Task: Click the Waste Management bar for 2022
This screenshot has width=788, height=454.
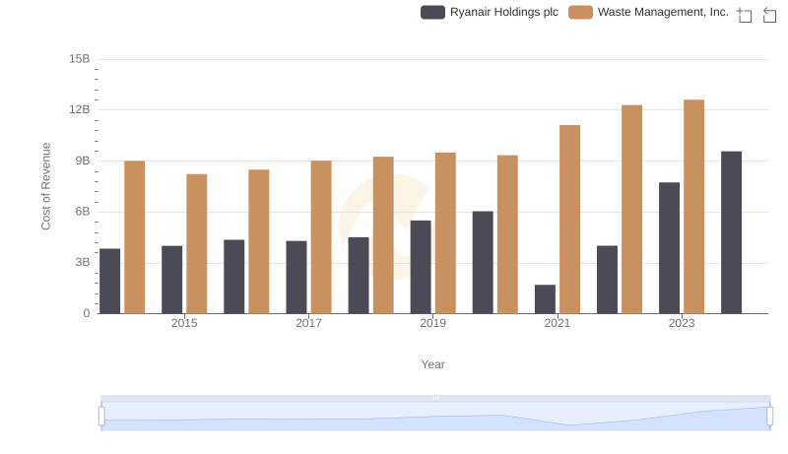Action: point(631,210)
